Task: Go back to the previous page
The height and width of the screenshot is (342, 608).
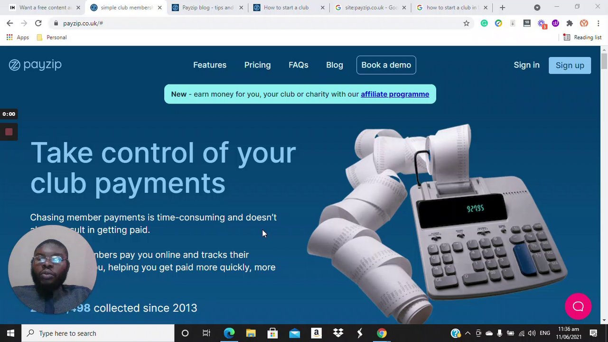Action: (9, 23)
